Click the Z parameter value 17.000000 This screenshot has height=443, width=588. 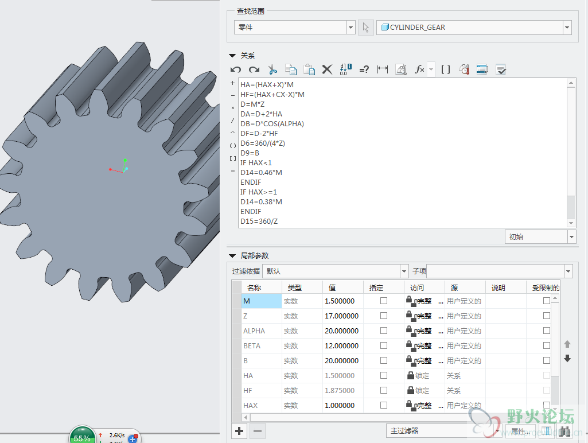click(x=342, y=316)
